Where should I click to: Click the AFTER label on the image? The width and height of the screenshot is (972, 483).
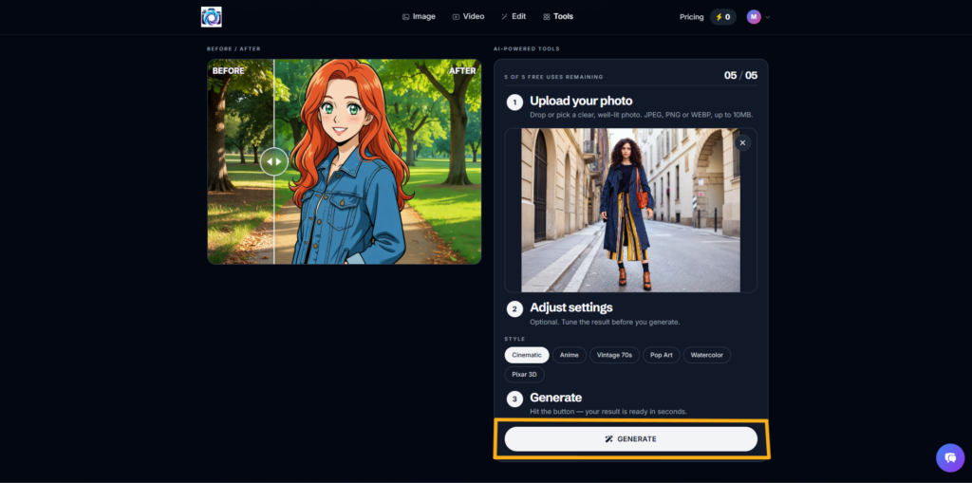pyautogui.click(x=462, y=70)
